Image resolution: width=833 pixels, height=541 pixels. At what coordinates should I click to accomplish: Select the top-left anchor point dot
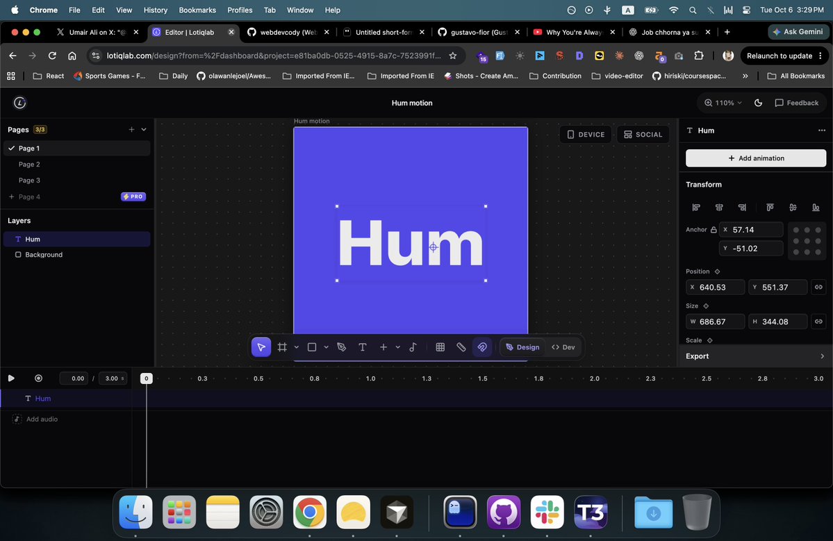click(x=795, y=230)
